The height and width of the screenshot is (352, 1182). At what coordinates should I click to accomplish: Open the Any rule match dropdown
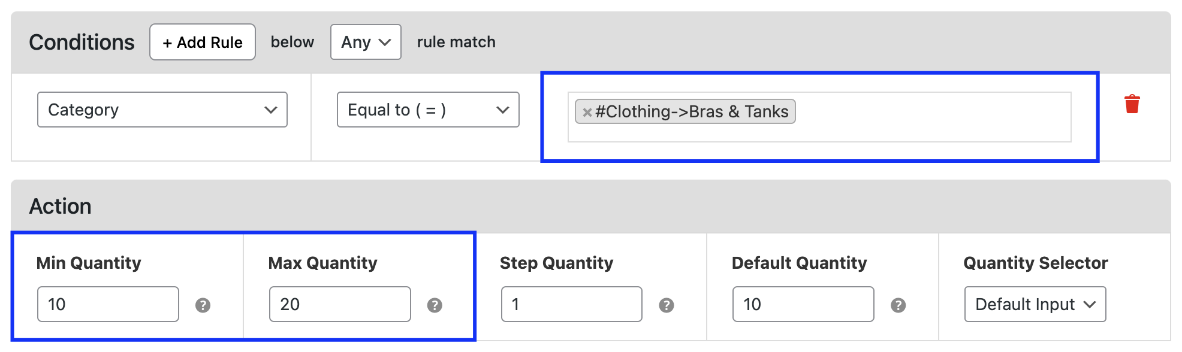[x=366, y=42]
